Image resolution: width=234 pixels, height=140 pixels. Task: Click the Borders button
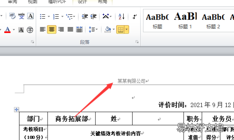121,30
